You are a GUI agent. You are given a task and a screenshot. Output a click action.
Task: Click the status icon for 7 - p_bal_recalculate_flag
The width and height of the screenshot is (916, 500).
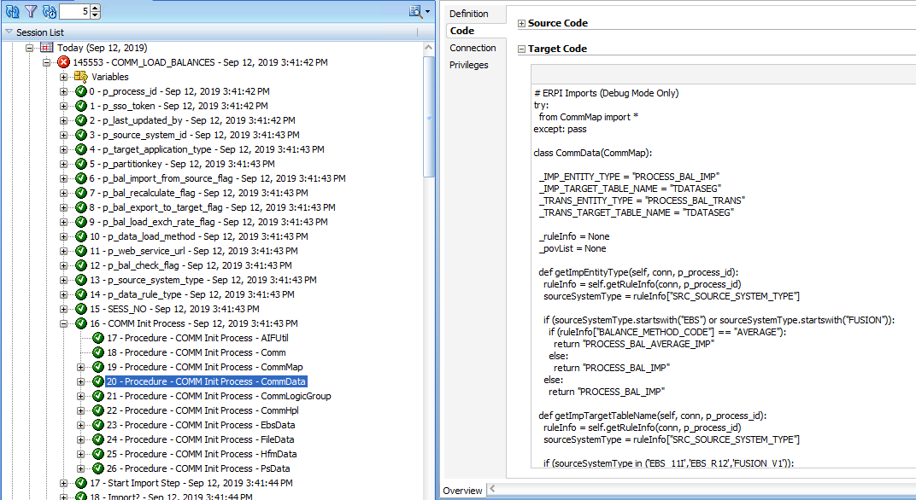[81, 193]
